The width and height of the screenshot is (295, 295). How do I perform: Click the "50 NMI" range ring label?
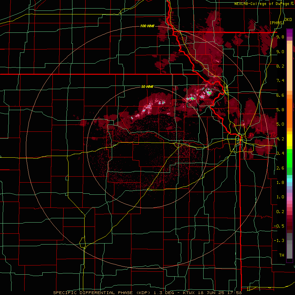point(147,87)
